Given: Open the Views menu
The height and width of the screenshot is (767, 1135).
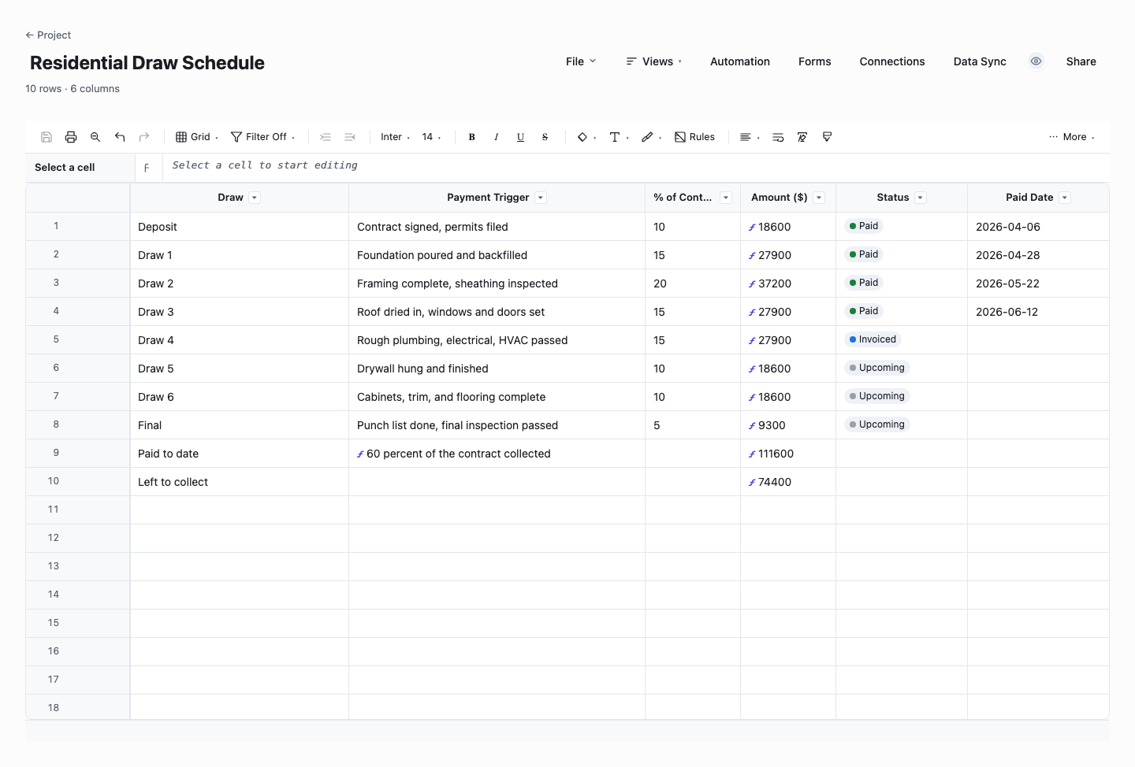Looking at the screenshot, I should tap(653, 61).
